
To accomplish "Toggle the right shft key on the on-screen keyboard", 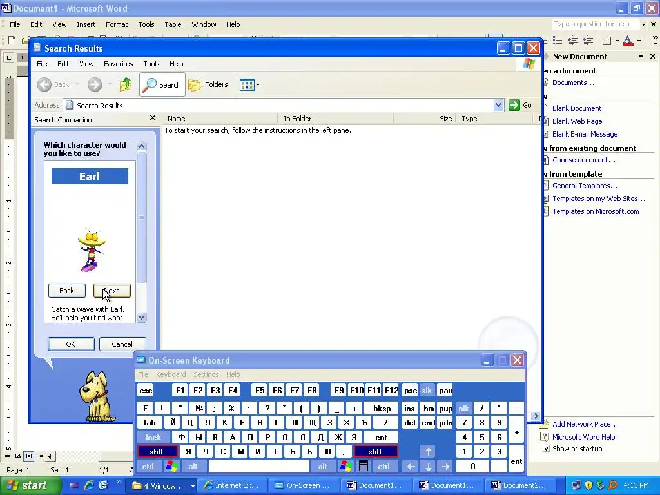I will pos(375,452).
